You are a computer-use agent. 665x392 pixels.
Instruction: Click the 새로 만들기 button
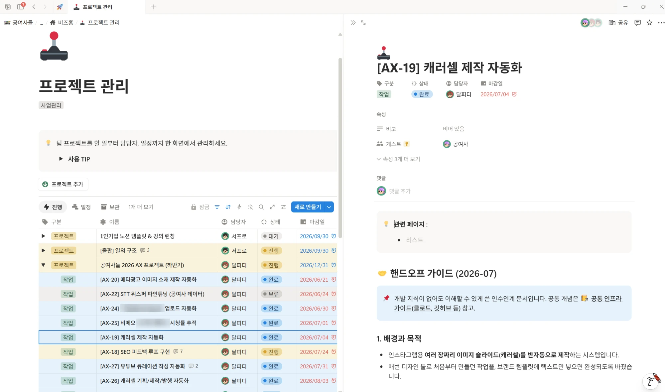coord(308,207)
